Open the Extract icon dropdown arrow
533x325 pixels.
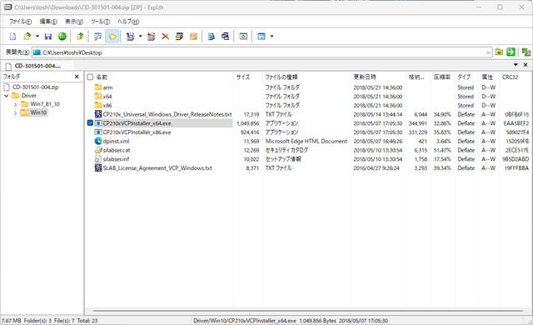click(x=140, y=37)
